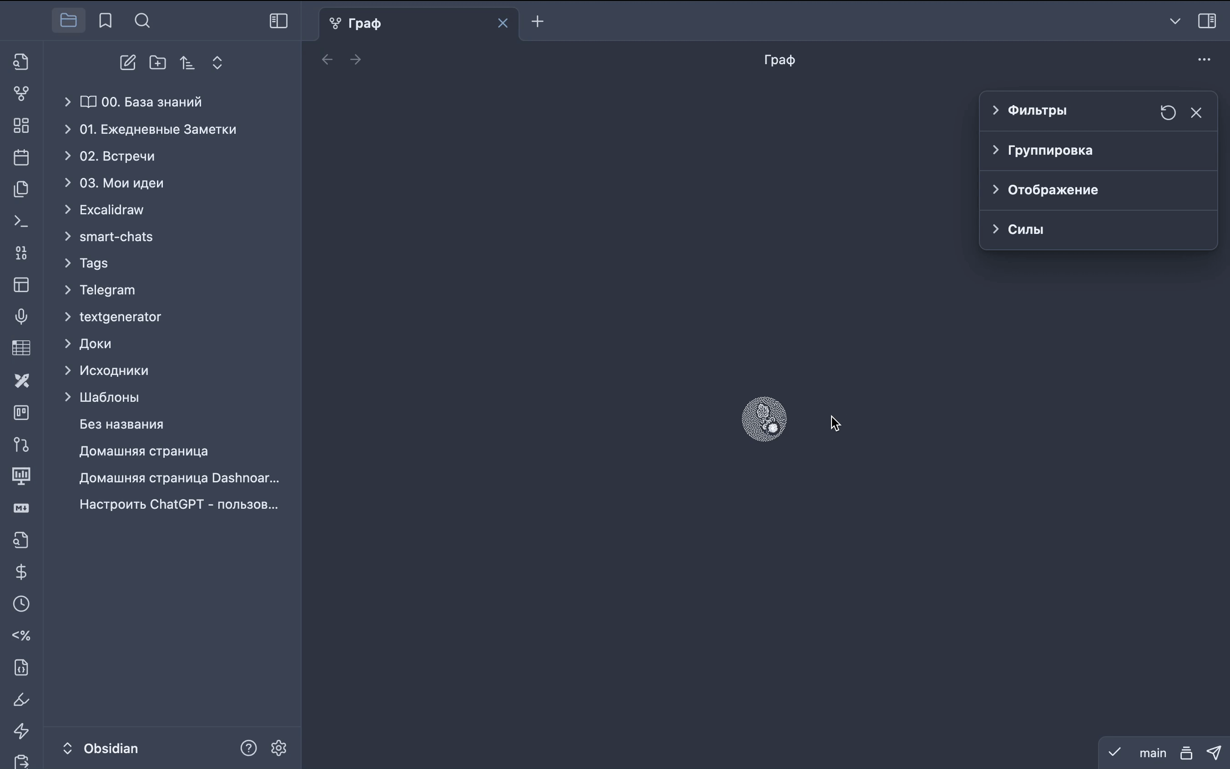Expand or collapse all folders
Viewport: 1230px width, 769px height.
point(217,63)
